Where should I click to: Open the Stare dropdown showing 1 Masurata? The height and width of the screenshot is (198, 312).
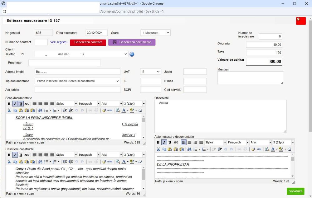point(156,33)
